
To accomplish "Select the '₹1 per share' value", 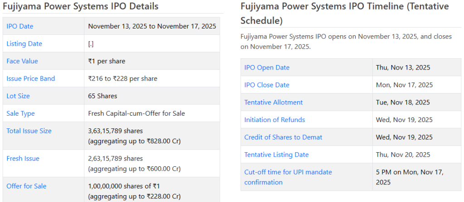I will coord(107,61).
